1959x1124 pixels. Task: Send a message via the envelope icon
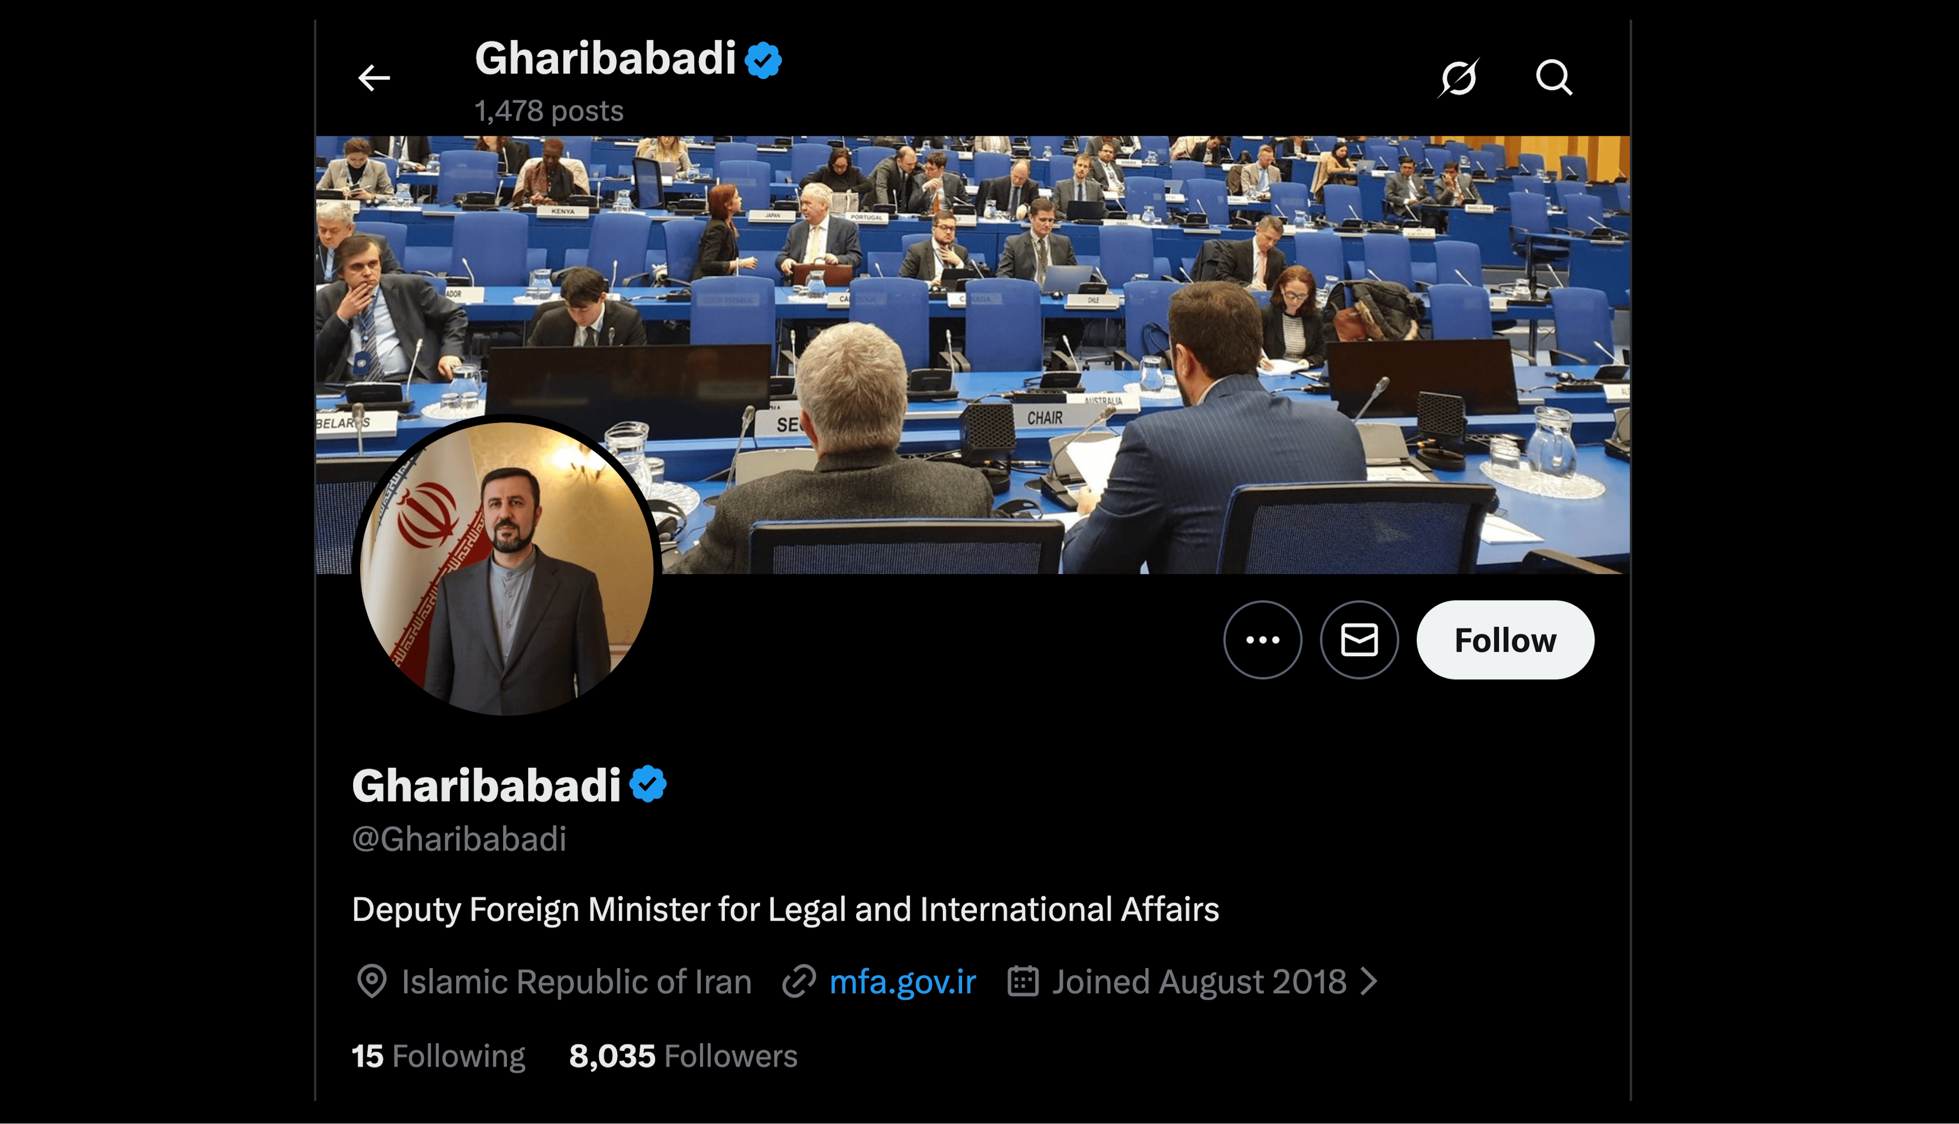pos(1359,640)
